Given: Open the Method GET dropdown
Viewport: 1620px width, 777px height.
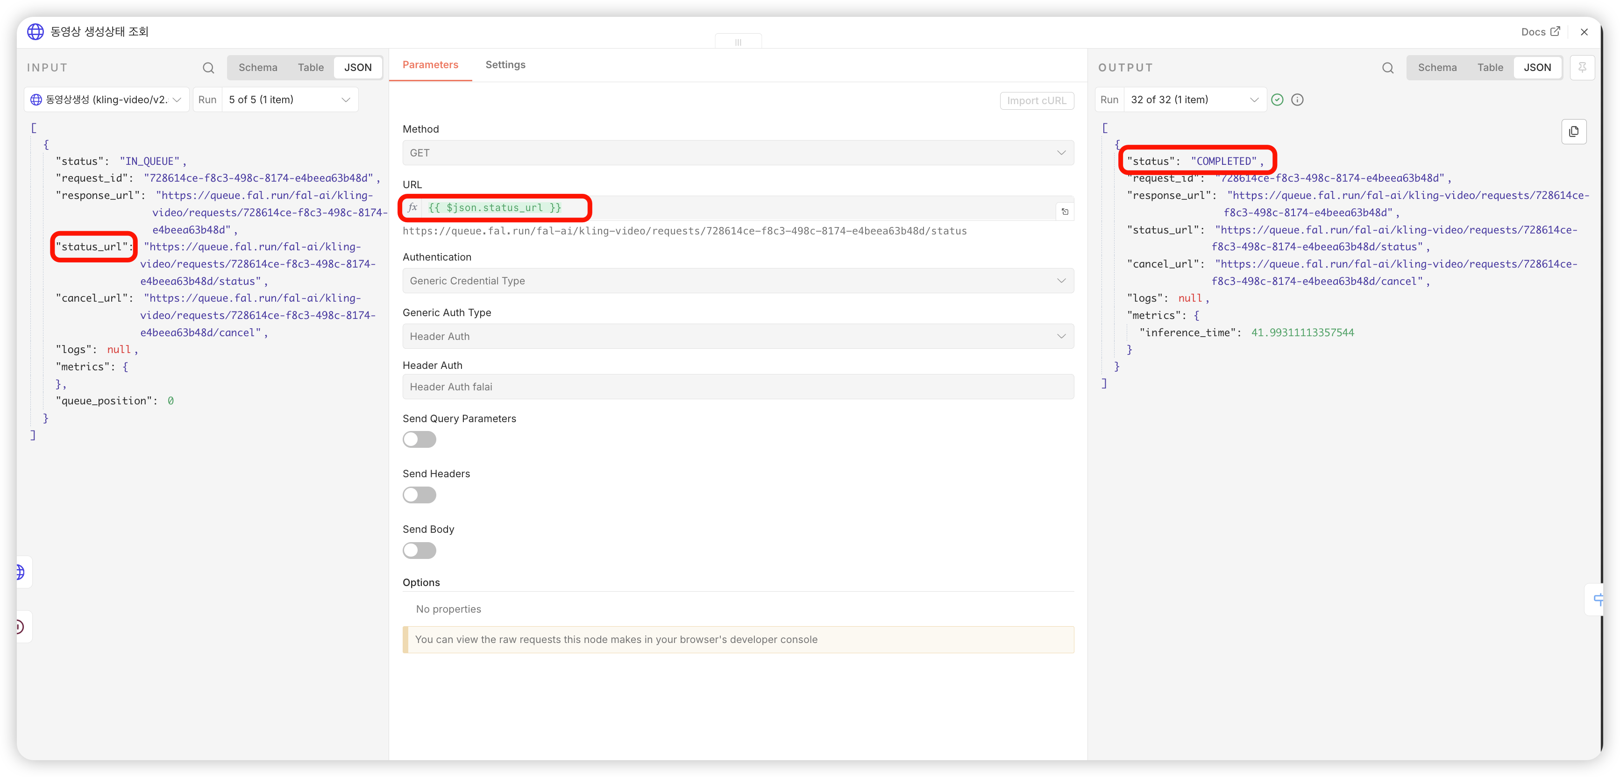Looking at the screenshot, I should coord(738,153).
